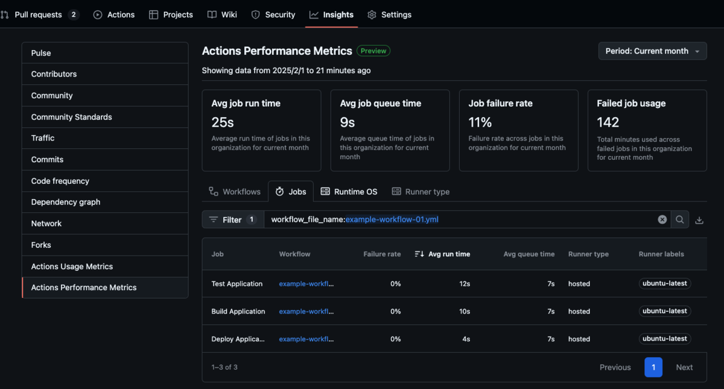Screen dimensions: 724x389
Task: Click ubuntu-latest label in Test Application row
Action: click(665, 283)
